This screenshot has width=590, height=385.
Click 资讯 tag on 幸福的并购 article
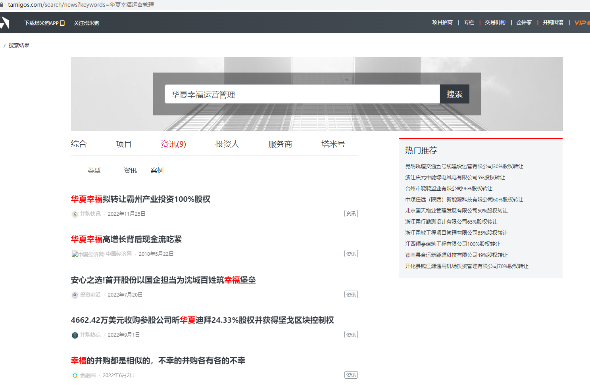351,375
